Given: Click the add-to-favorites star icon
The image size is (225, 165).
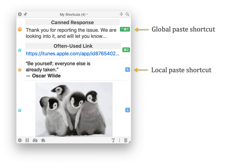Looking at the screenshot, I should pyautogui.click(x=43, y=140).
